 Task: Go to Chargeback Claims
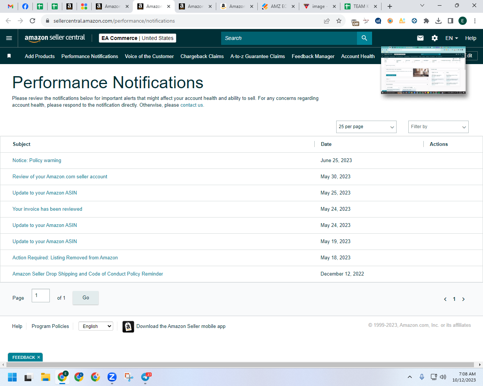202,56
